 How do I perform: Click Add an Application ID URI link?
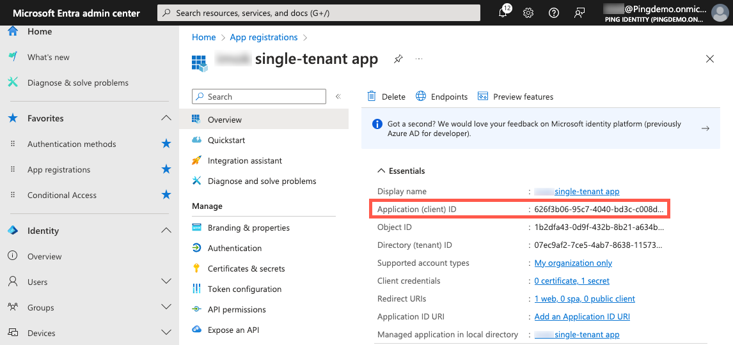(582, 316)
